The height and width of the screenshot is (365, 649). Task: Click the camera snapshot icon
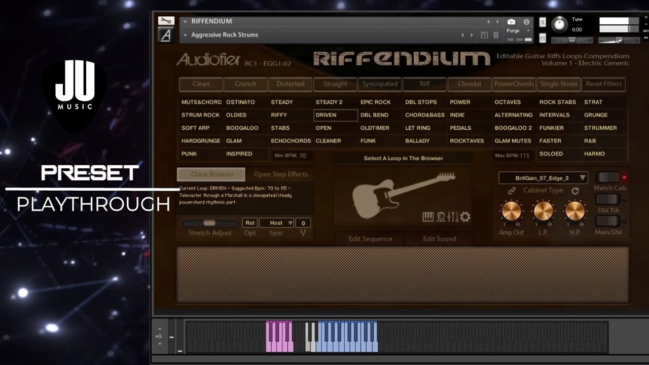[x=511, y=22]
